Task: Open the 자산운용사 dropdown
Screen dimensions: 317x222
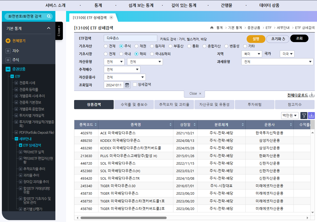Action: click(x=125, y=77)
